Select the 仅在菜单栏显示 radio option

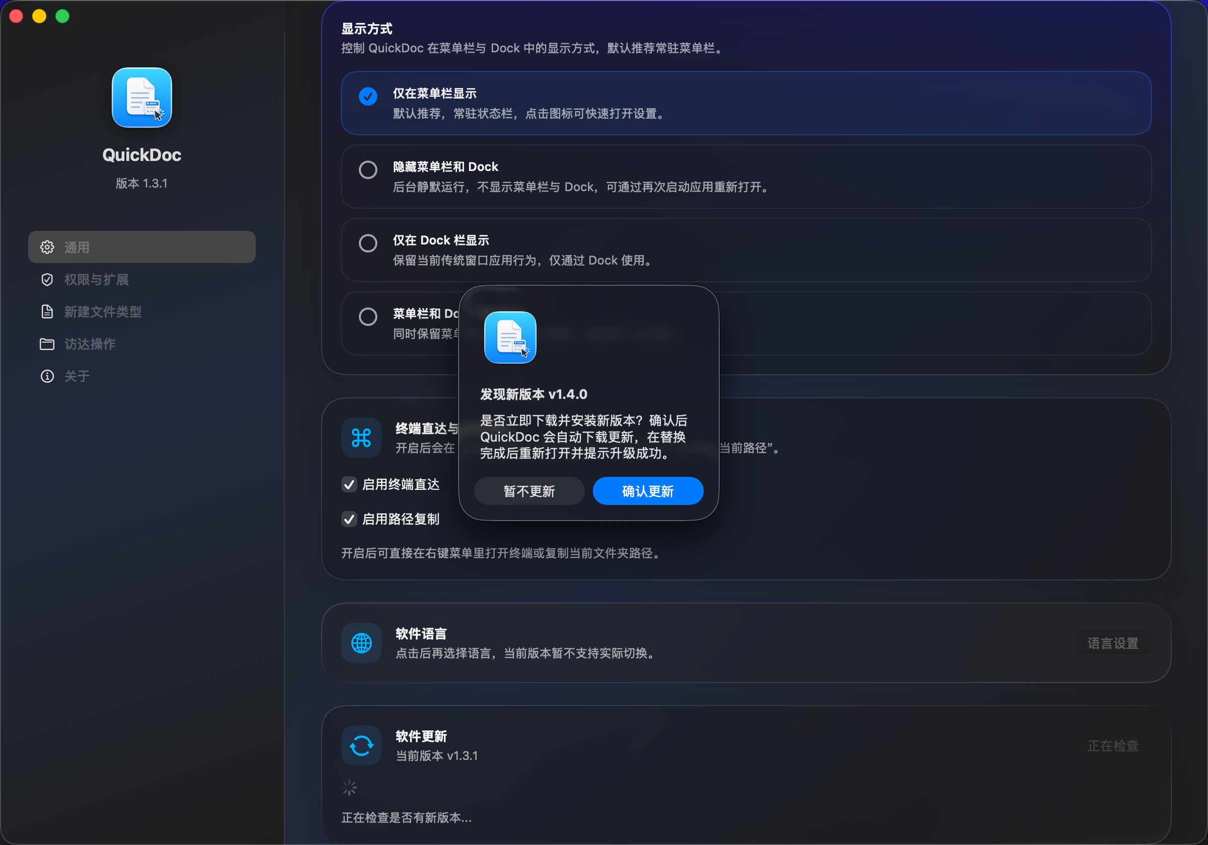point(368,96)
